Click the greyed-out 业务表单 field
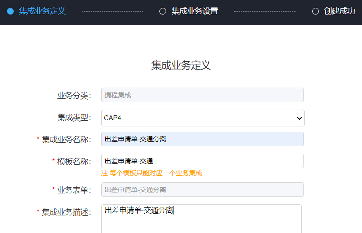 (x=202, y=190)
